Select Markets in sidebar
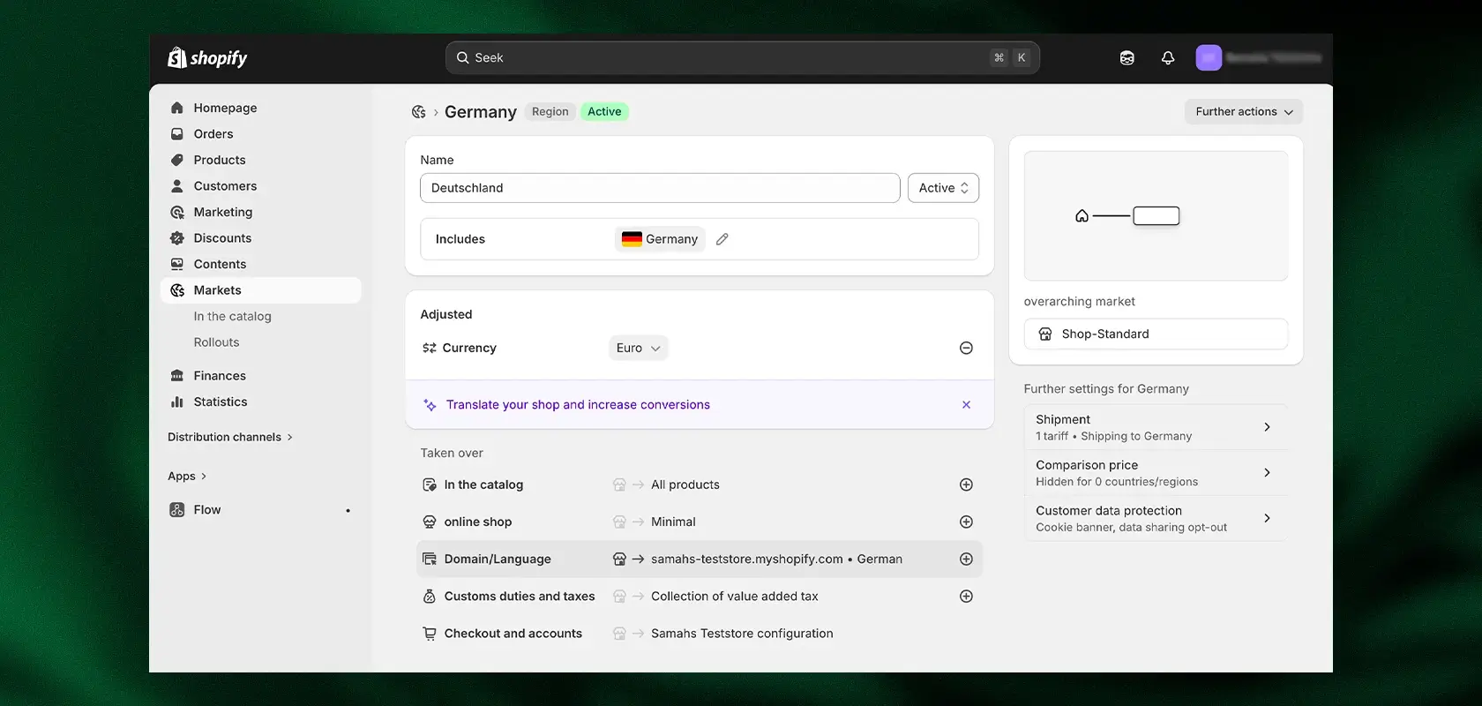 point(261,290)
